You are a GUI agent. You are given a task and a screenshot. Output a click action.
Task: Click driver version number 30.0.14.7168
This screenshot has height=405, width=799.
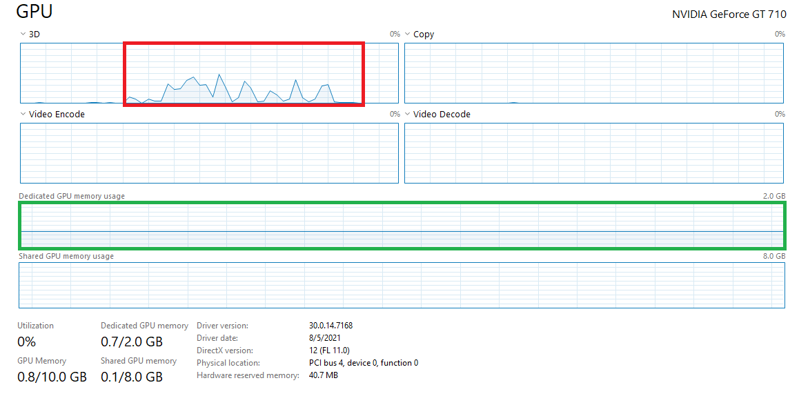click(331, 326)
